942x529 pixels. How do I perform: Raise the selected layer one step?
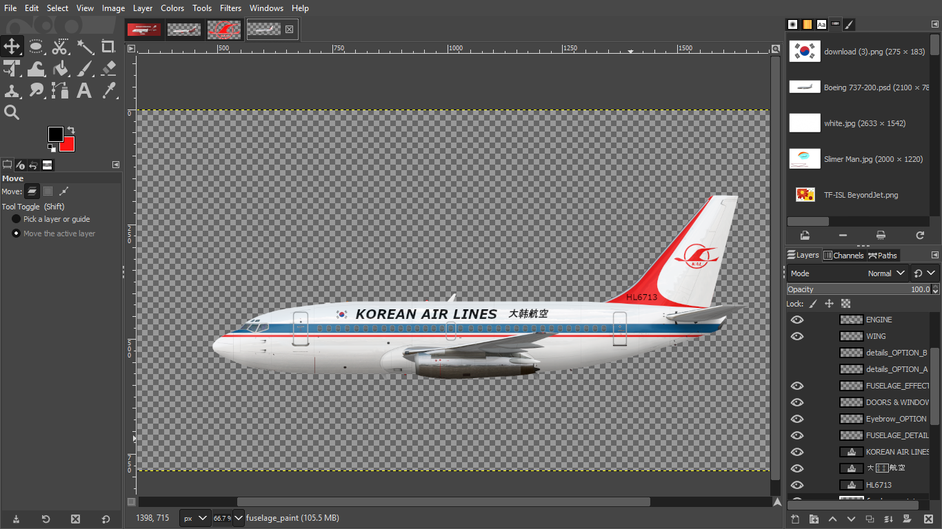832,519
